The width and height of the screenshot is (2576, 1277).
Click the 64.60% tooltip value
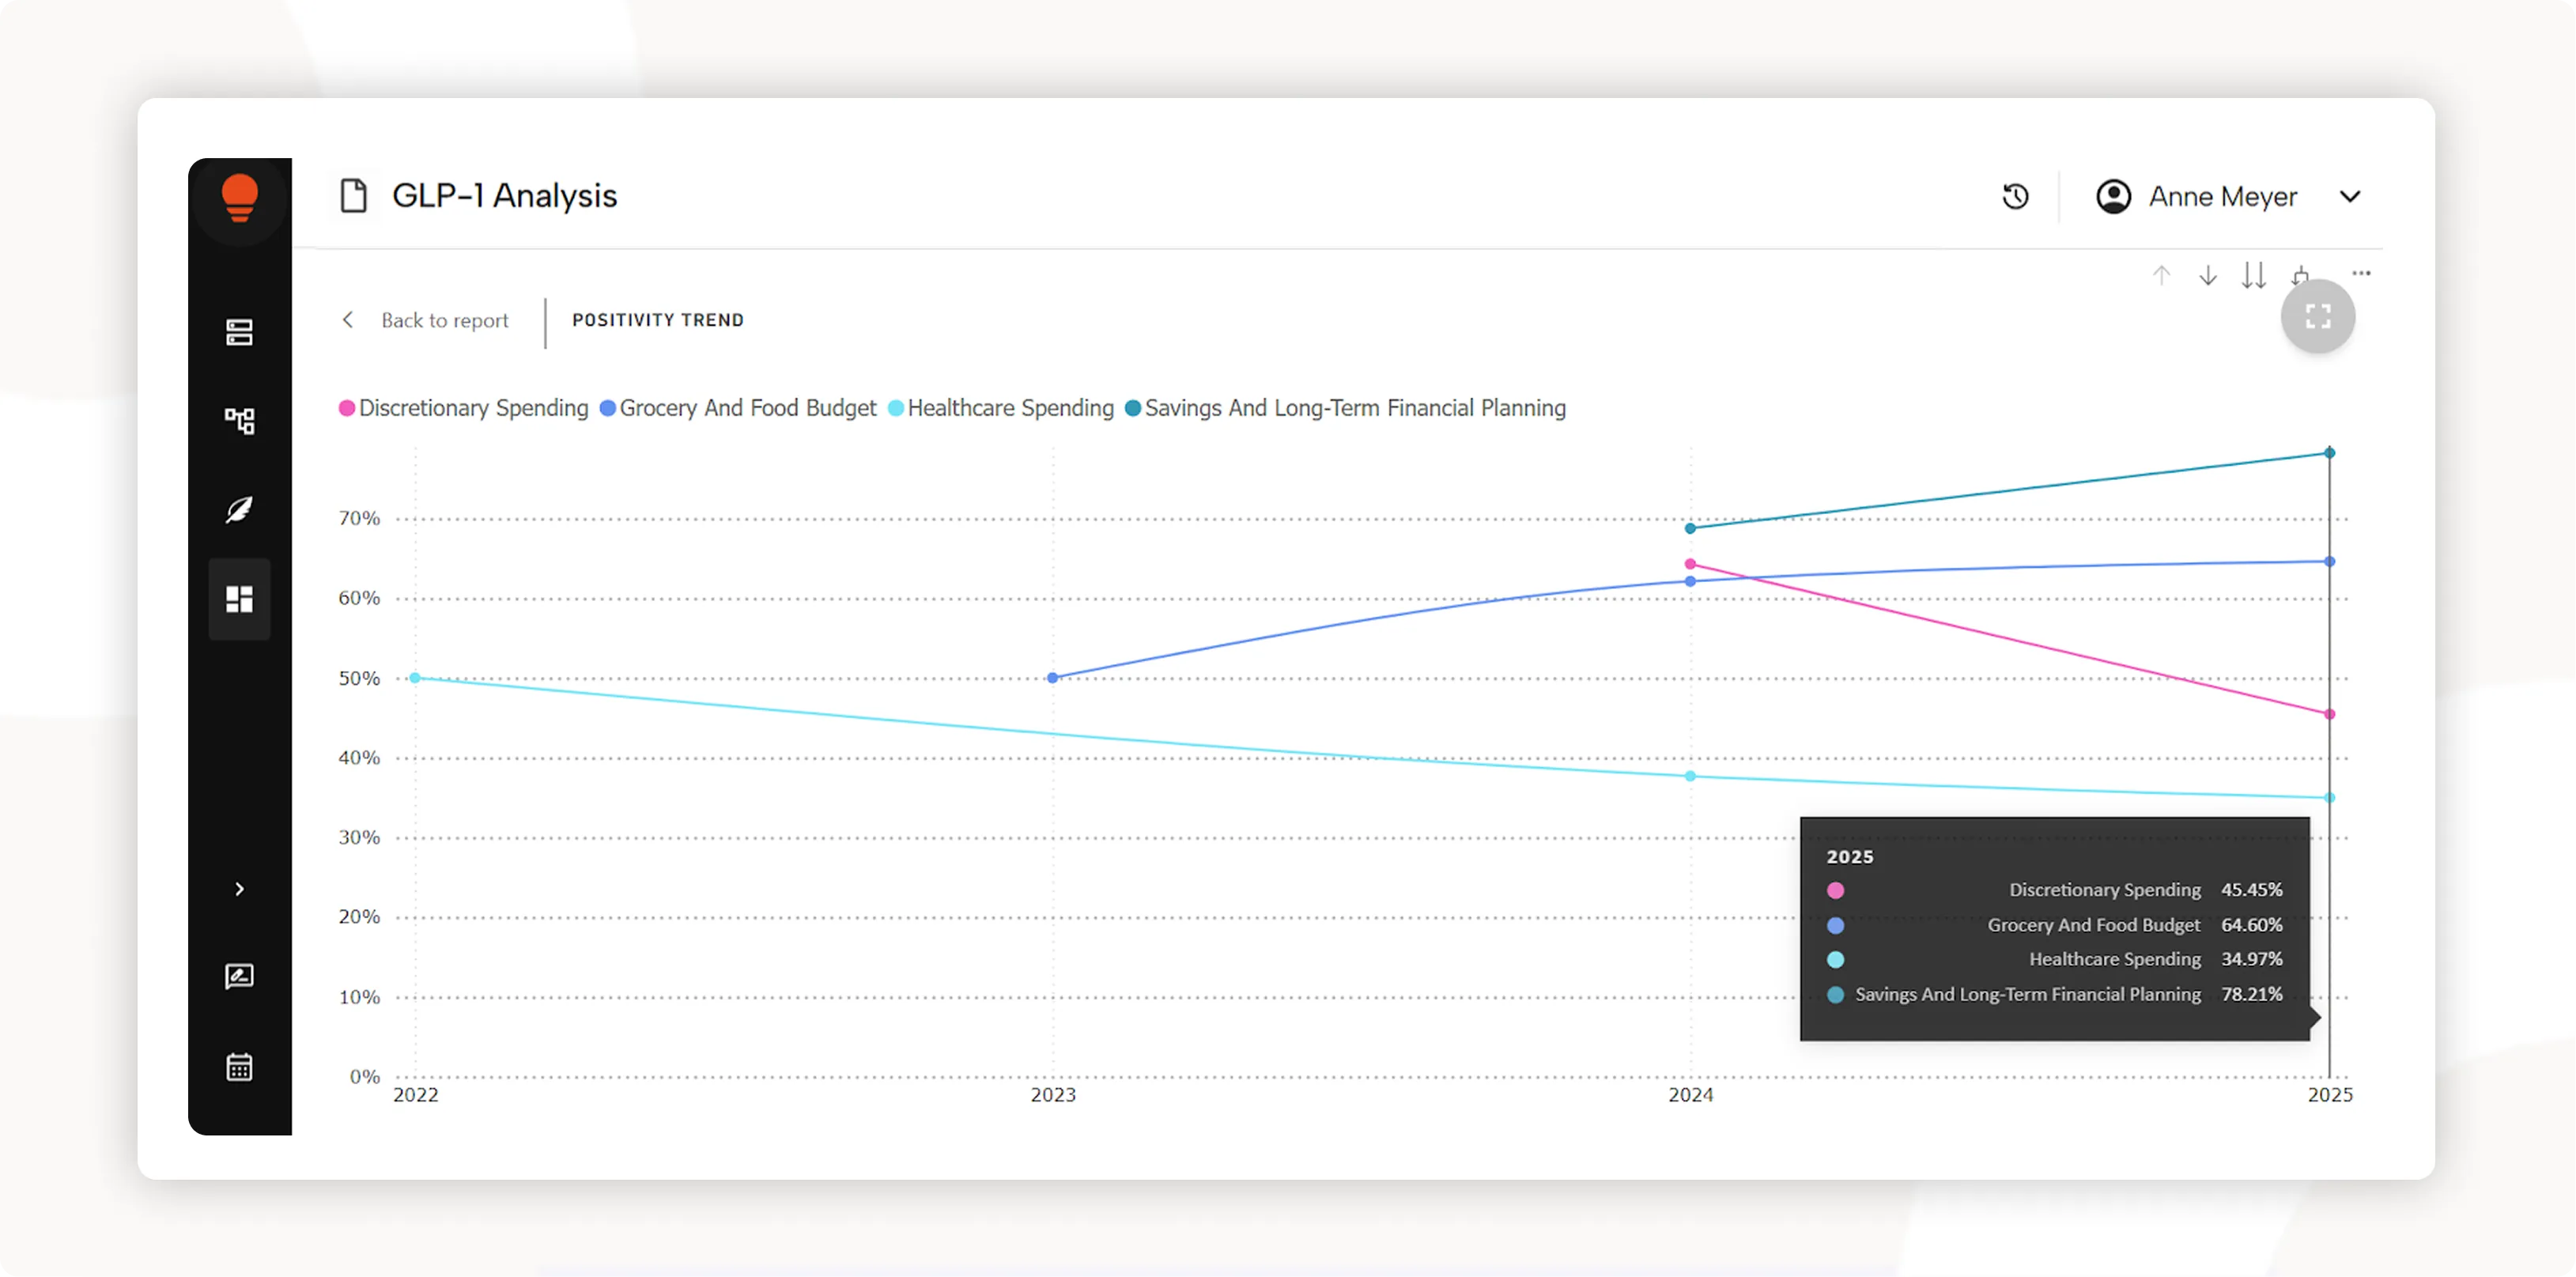(2252, 925)
